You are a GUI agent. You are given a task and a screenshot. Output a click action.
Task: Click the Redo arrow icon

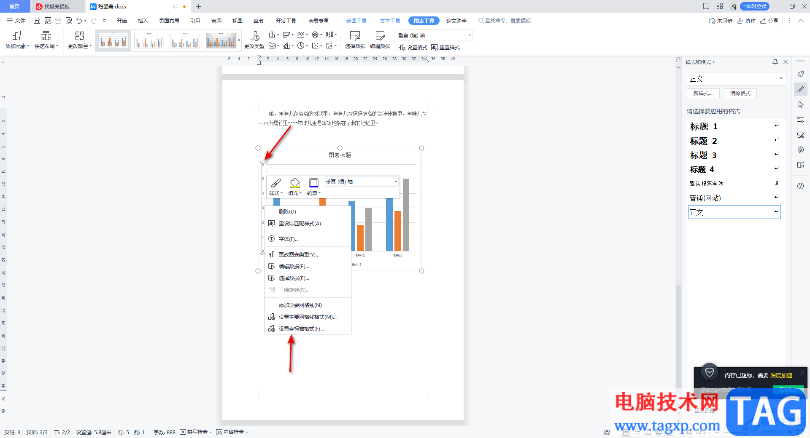(x=94, y=21)
